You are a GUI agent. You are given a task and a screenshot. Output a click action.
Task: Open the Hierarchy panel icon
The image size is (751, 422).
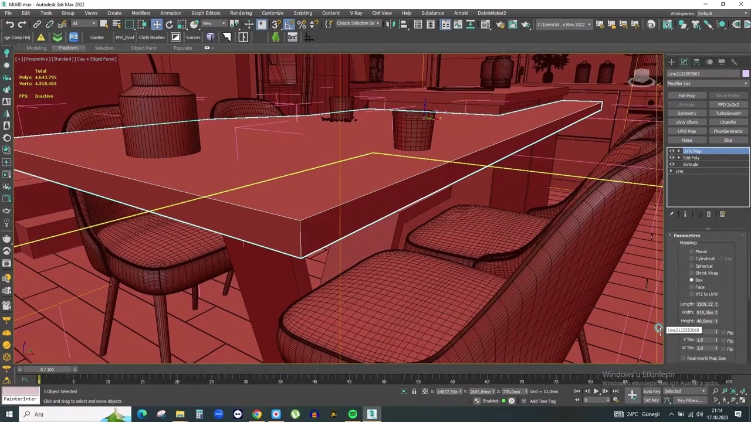coord(696,62)
